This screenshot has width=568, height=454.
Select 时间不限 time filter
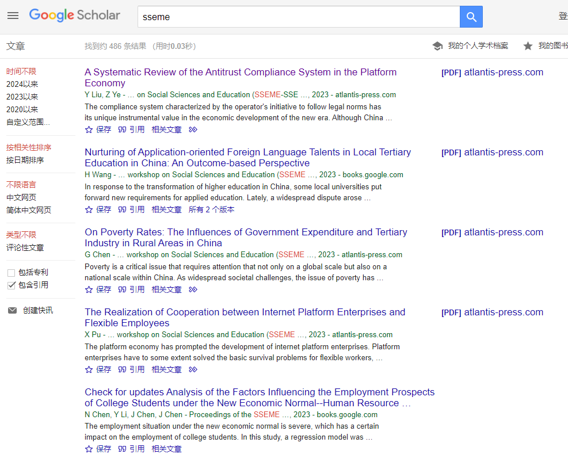[21, 71]
